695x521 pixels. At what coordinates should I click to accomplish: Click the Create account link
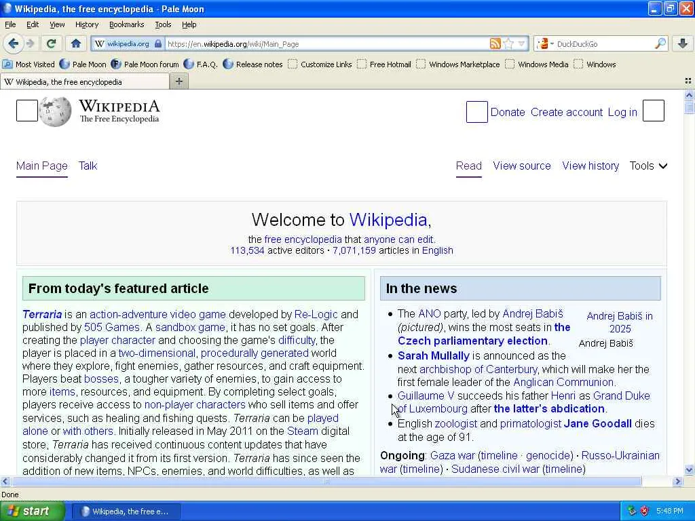567,112
